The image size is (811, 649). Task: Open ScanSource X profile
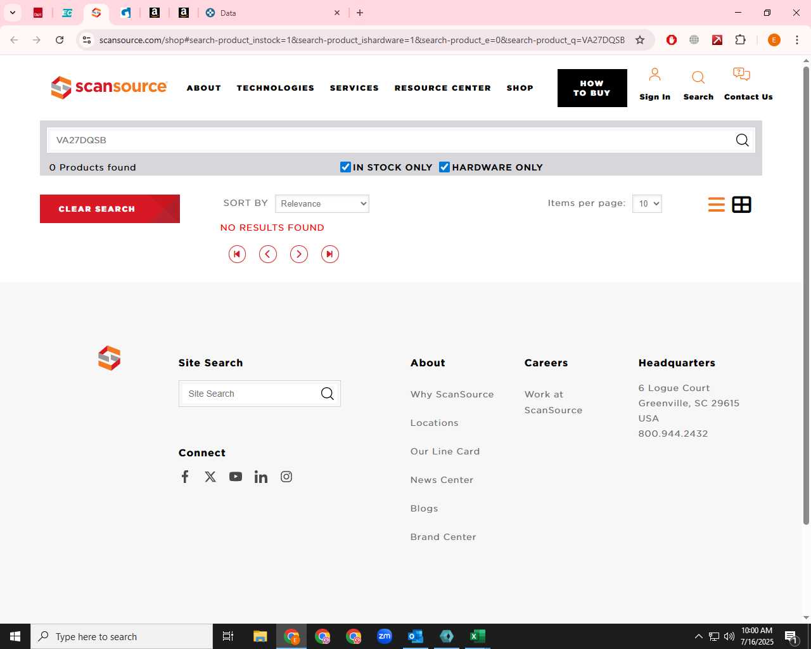click(x=210, y=477)
